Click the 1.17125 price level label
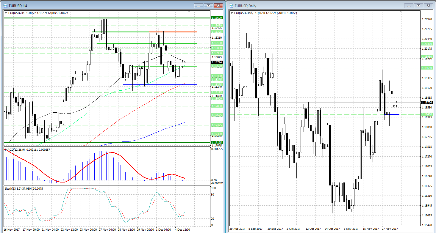Screen dimensions: 436x233 coord(216,143)
